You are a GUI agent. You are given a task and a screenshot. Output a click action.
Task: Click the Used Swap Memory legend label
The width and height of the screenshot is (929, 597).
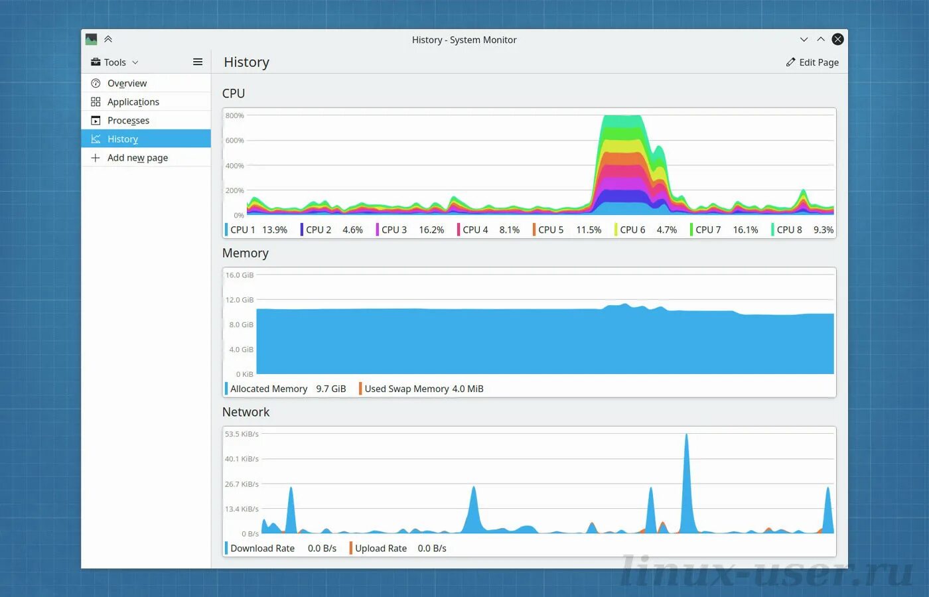[x=407, y=389]
